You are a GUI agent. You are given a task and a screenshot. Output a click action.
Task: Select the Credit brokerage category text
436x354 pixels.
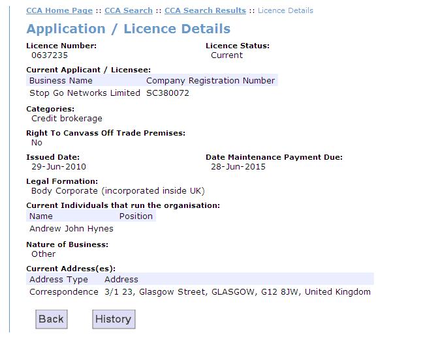pyautogui.click(x=67, y=119)
